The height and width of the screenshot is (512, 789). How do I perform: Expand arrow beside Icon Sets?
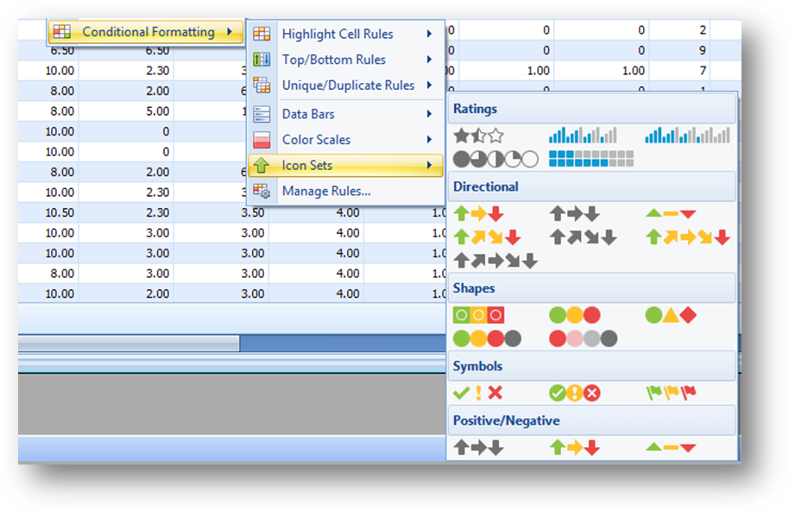429,165
